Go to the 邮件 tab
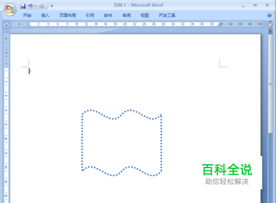This screenshot has width=276, height=203. pyautogui.click(x=108, y=15)
